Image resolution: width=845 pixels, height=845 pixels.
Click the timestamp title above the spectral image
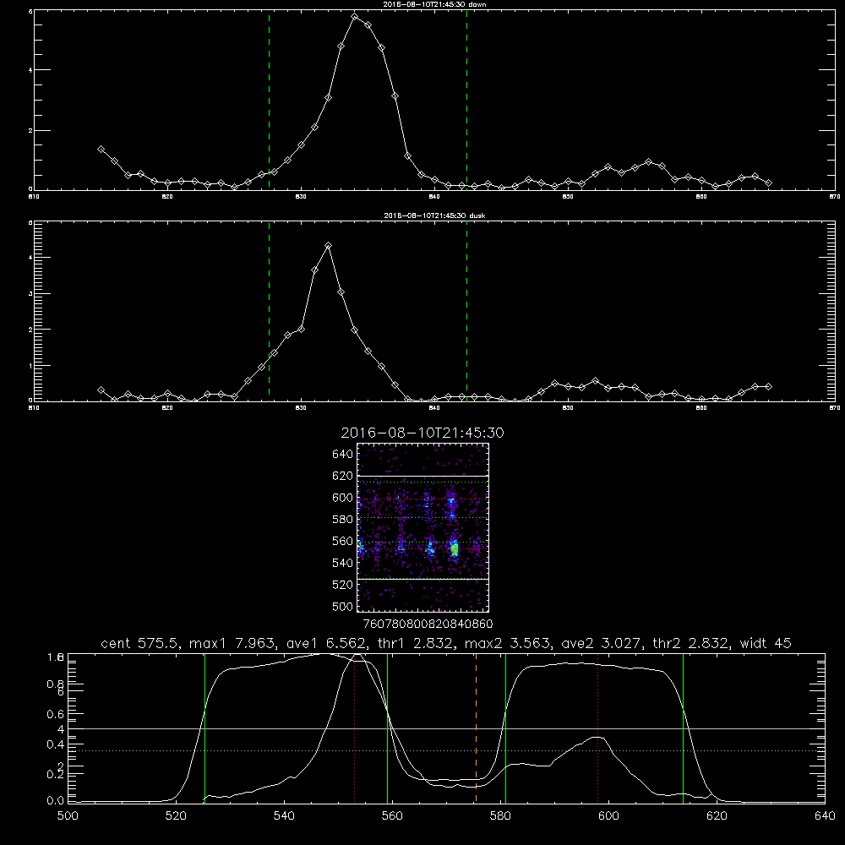click(422, 433)
